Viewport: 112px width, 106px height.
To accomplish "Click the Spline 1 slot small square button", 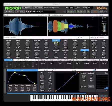I will (x=28, y=64).
